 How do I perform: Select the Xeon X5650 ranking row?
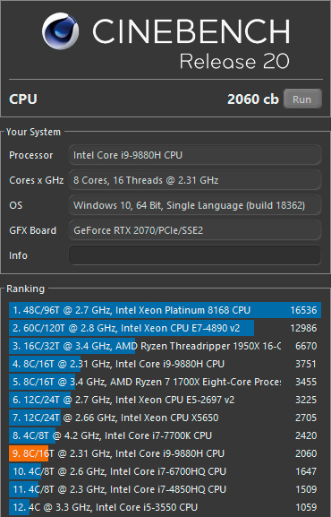coord(165,418)
